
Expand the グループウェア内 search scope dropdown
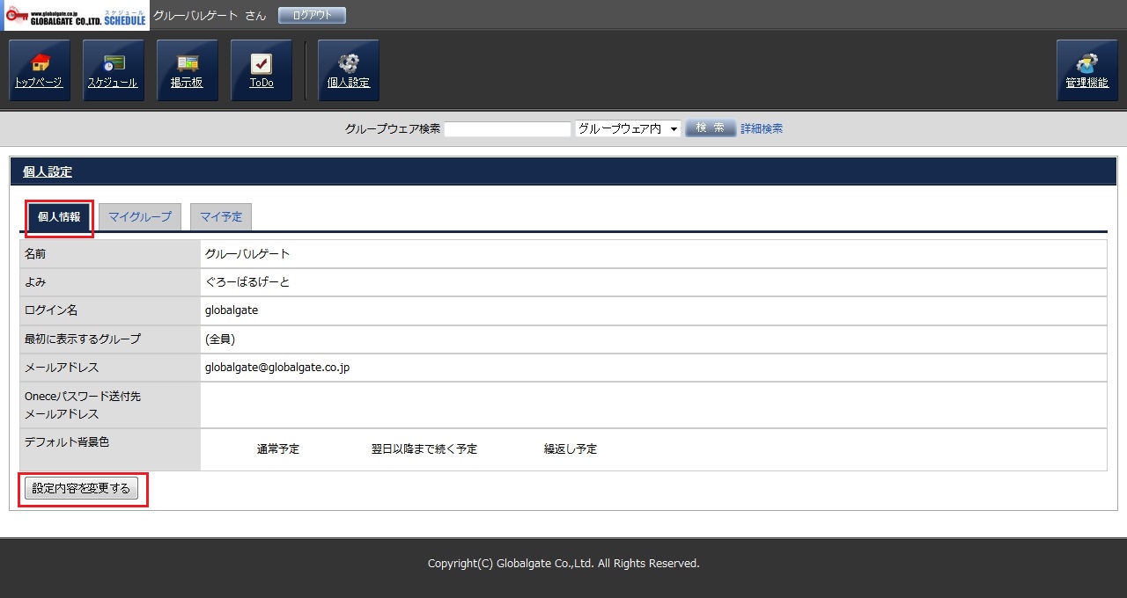pyautogui.click(x=628, y=128)
